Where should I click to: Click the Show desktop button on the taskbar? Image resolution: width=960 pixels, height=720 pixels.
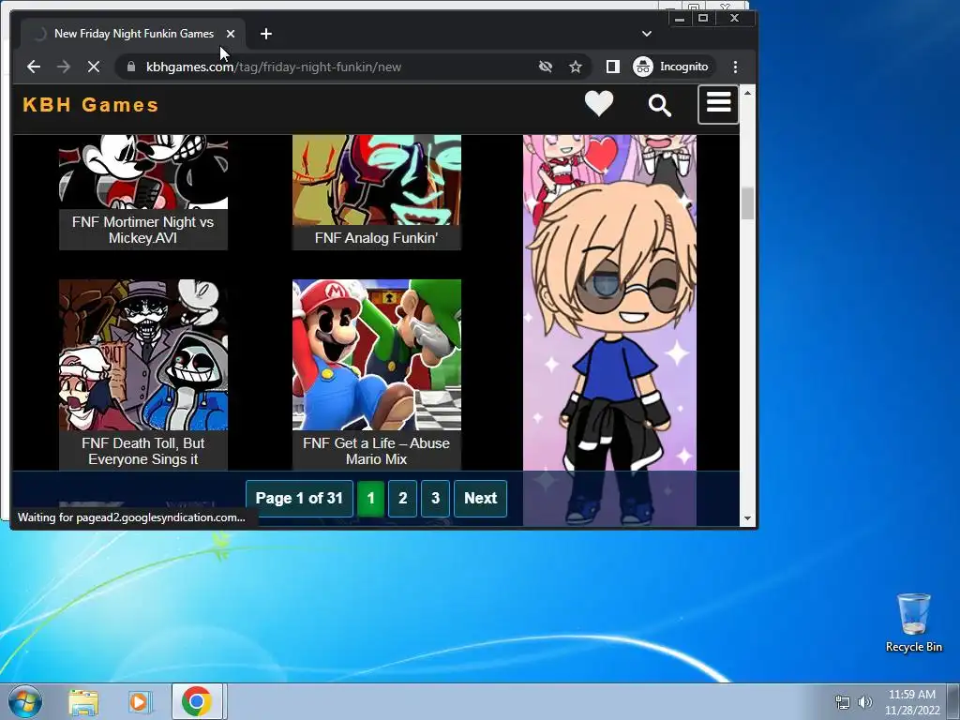pos(953,701)
